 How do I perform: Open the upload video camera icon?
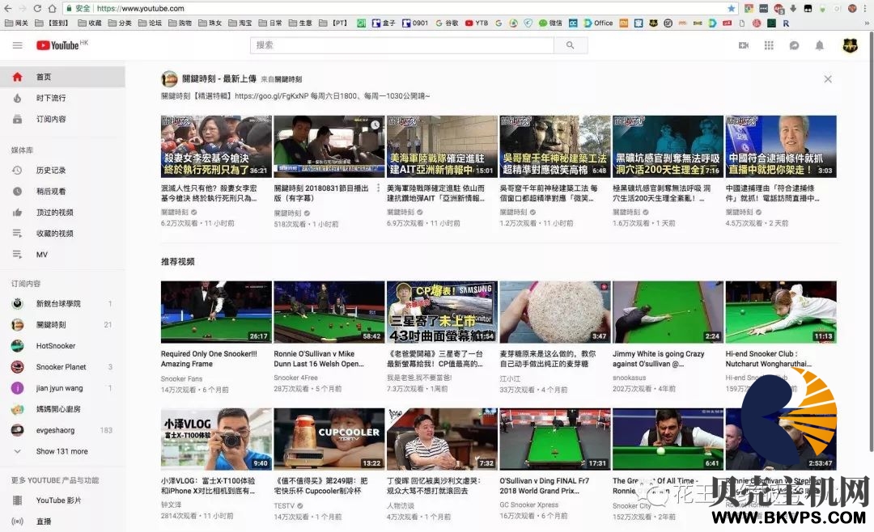click(x=744, y=45)
